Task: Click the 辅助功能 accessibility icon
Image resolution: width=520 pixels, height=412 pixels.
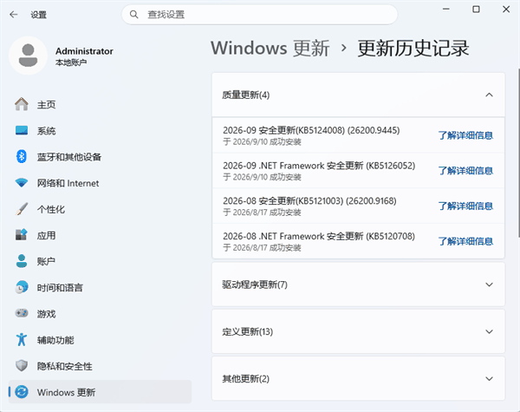Action: point(22,340)
